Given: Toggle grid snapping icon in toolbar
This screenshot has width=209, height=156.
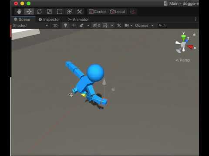Looking at the screenshot, I should coord(132,12).
